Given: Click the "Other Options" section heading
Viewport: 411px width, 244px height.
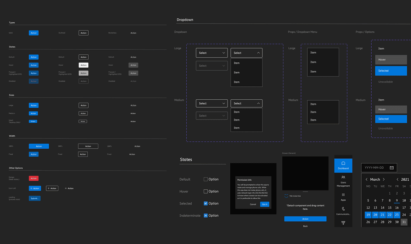Looking at the screenshot, I should [16, 168].
